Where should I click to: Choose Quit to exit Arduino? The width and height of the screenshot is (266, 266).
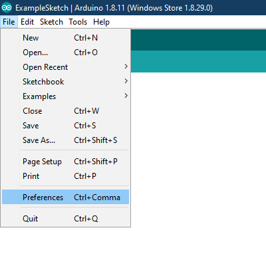click(65, 219)
